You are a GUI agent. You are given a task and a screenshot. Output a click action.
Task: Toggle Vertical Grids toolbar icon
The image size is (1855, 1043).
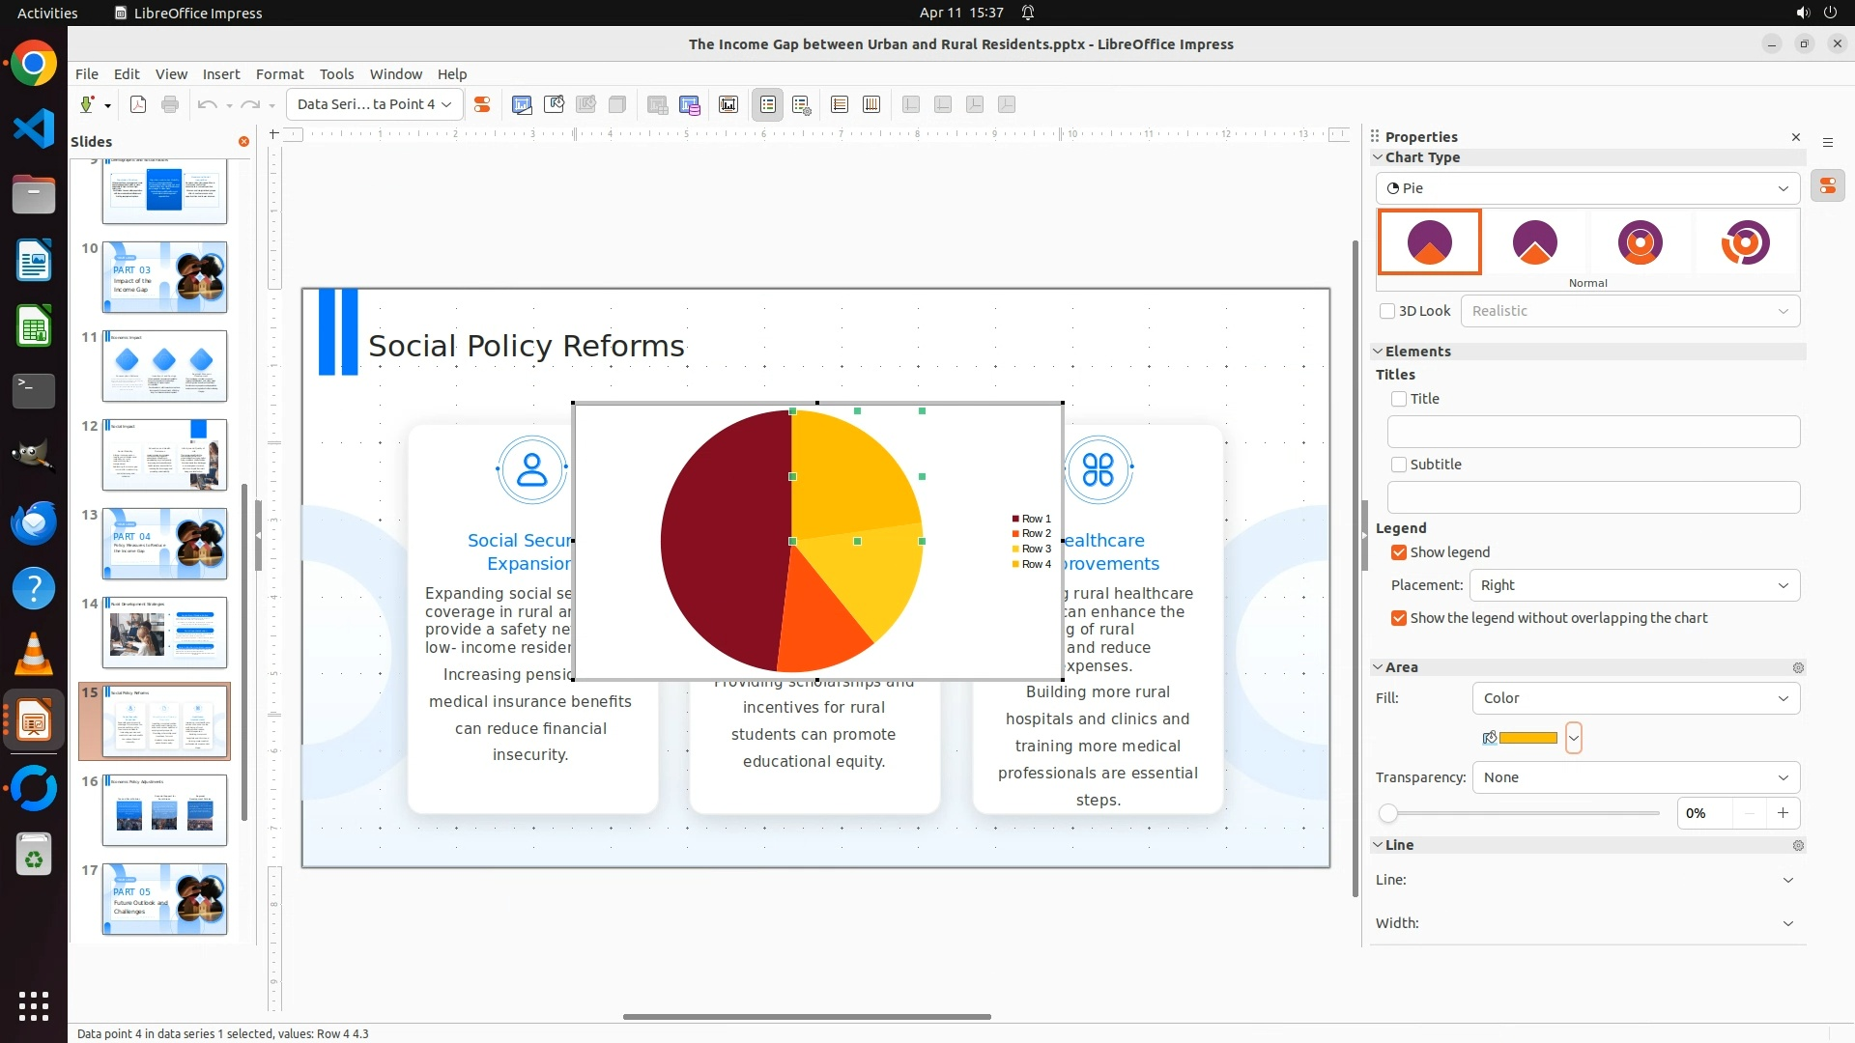(871, 104)
